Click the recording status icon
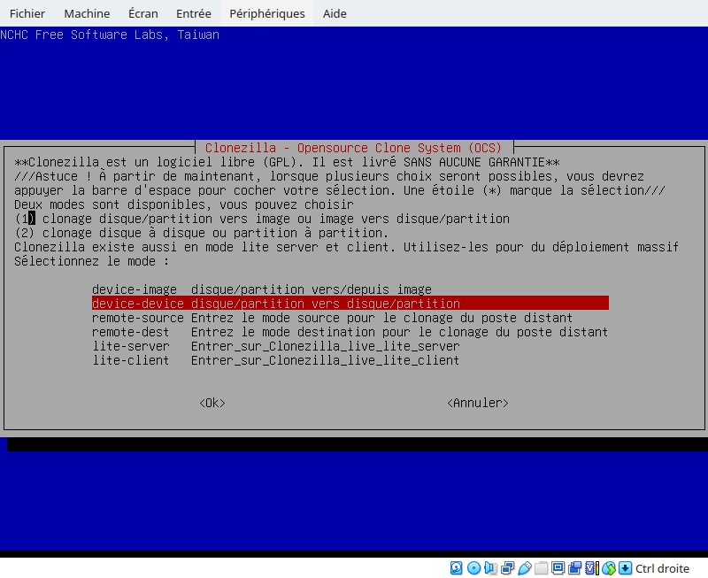 [574, 568]
